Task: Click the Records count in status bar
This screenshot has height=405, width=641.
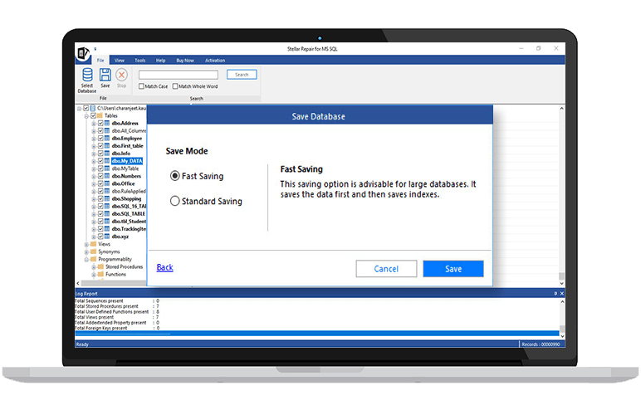Action: pyautogui.click(x=541, y=344)
